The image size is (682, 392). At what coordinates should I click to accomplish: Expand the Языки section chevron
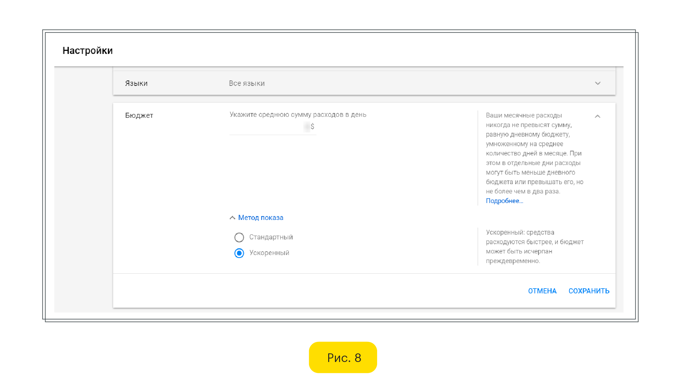pyautogui.click(x=597, y=83)
